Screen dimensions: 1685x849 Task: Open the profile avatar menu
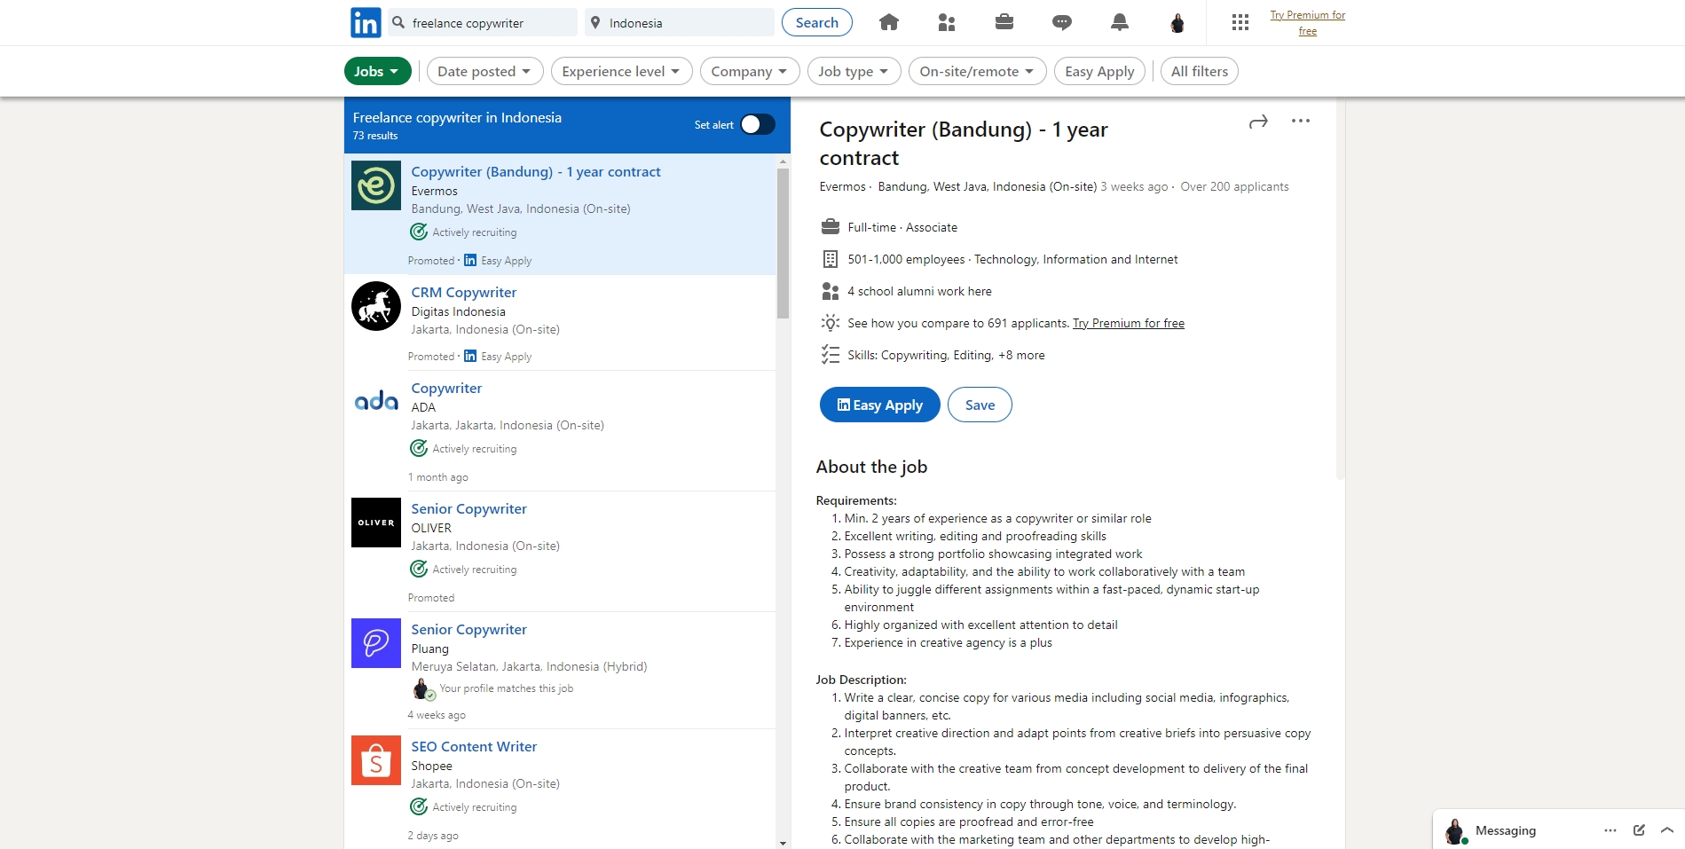[x=1177, y=22]
